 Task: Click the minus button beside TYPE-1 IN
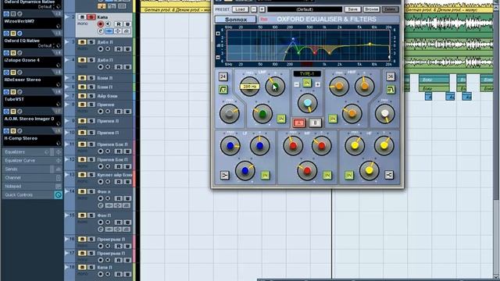click(297, 84)
